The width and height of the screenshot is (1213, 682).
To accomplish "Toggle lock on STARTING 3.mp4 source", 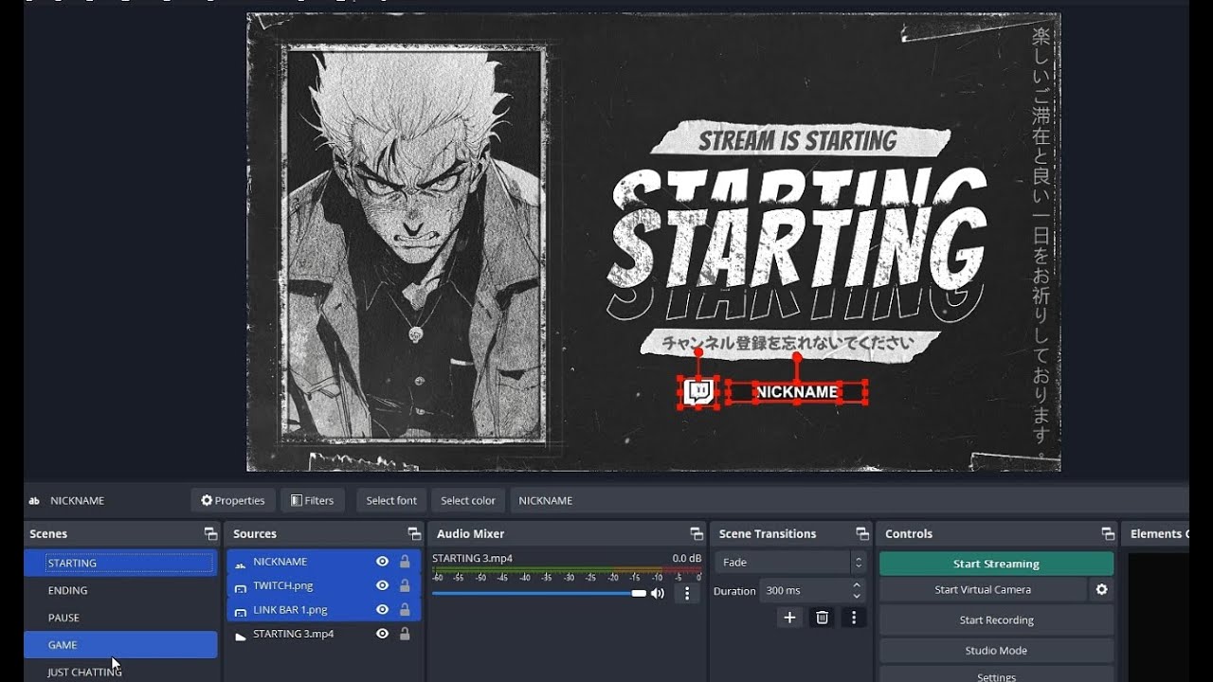I will 405,634.
